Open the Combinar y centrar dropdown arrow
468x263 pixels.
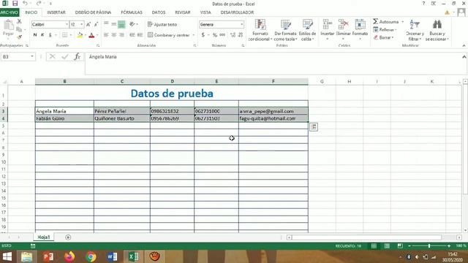coord(194,35)
